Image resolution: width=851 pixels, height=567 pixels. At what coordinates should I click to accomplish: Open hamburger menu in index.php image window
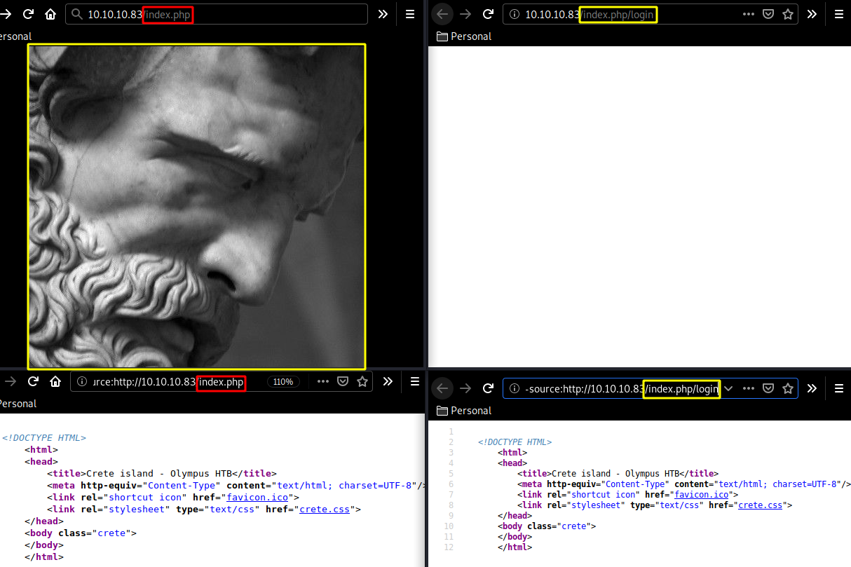411,14
